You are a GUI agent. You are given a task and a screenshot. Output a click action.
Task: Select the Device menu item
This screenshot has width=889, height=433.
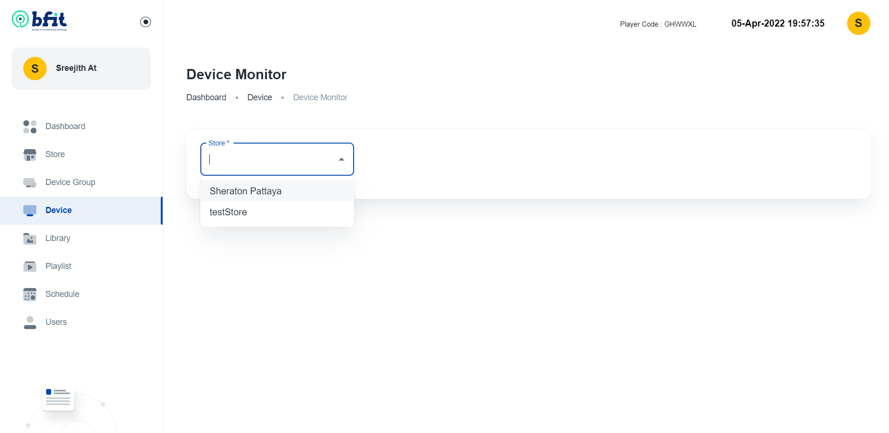coord(81,210)
